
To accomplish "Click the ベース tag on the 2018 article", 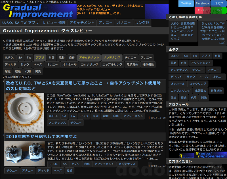I will click(58, 171).
